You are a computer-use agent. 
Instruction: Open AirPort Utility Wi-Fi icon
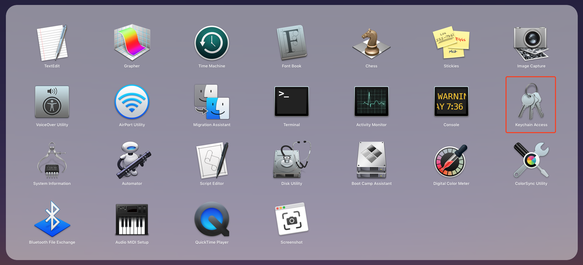pos(132,102)
